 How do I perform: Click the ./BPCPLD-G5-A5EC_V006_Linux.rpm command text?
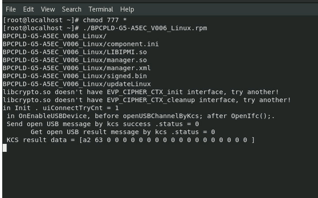[145, 28]
